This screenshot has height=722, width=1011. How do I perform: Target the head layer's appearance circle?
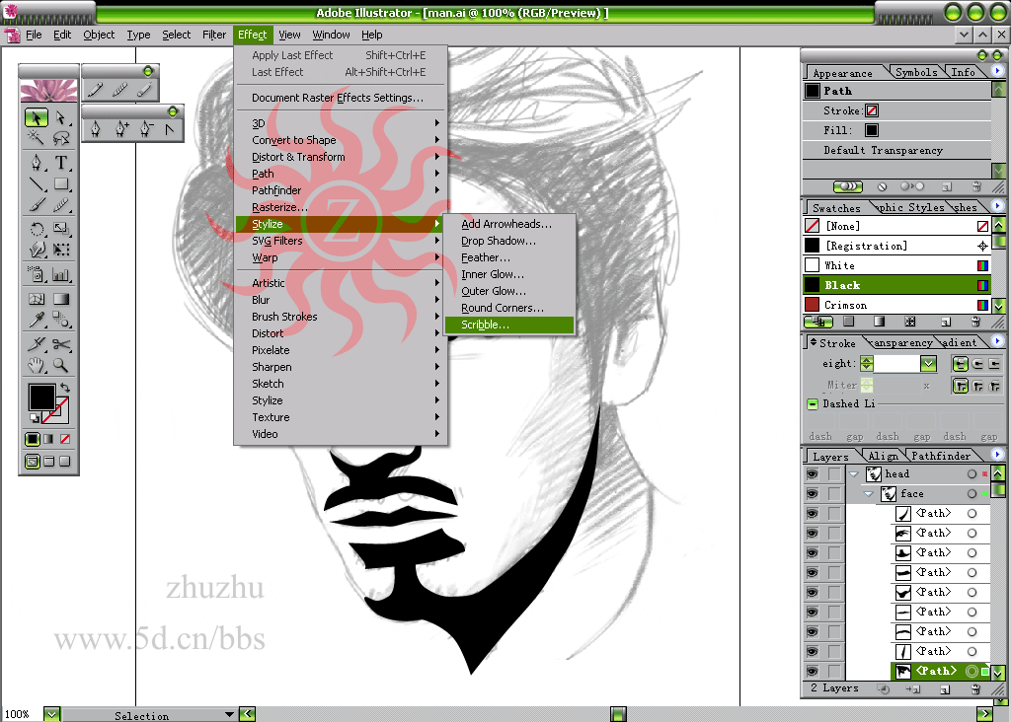pos(972,474)
